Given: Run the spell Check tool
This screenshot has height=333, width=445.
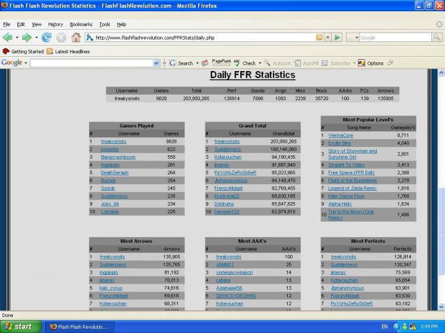Looking at the screenshot, I should pos(244,63).
